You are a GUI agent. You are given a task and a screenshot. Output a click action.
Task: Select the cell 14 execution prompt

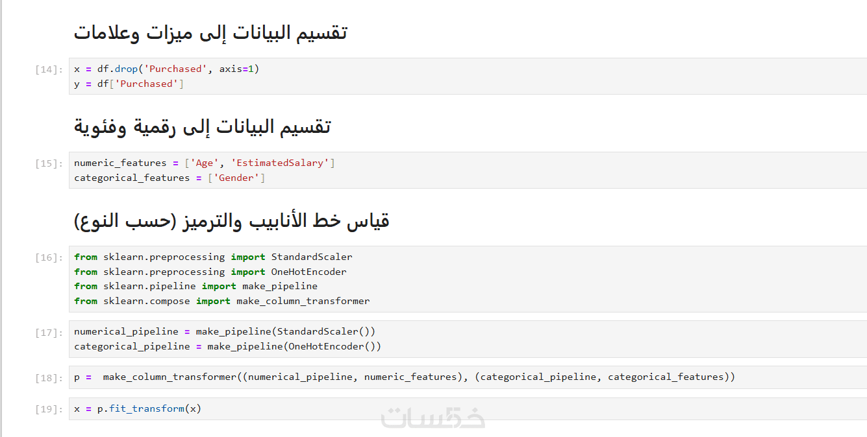click(49, 69)
